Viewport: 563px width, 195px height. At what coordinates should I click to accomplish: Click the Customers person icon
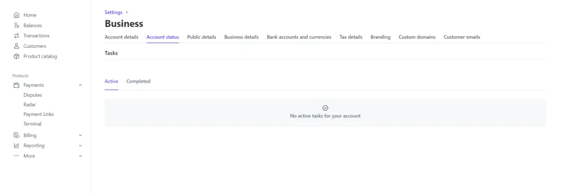tap(16, 46)
